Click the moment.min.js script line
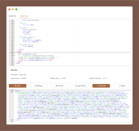Screen dimensions: 139x131 pos(35,60)
